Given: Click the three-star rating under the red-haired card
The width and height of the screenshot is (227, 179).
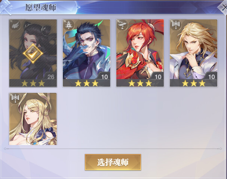Looking at the screenshot, I should [x=140, y=83].
